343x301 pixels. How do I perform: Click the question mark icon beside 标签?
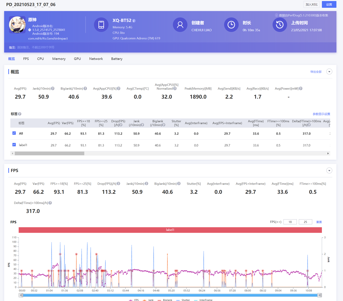[x=20, y=114]
